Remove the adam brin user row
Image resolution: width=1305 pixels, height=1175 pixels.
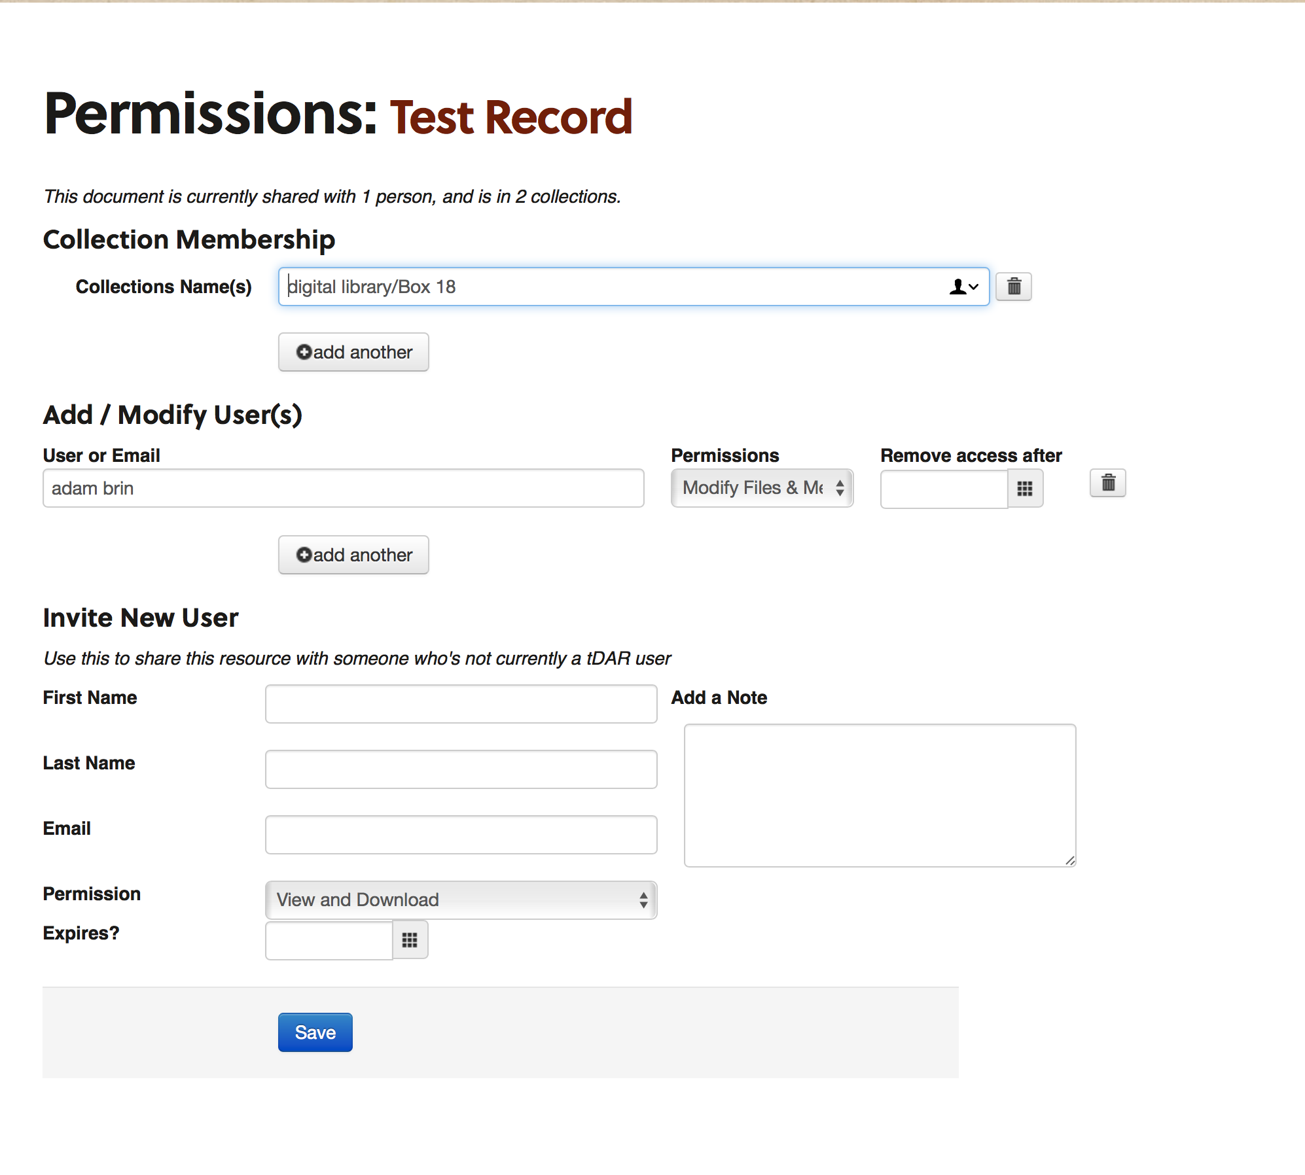point(1108,483)
